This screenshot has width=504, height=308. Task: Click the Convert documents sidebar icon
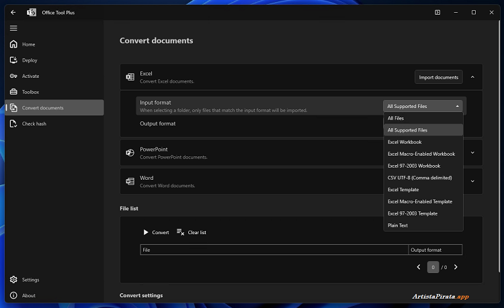13,108
